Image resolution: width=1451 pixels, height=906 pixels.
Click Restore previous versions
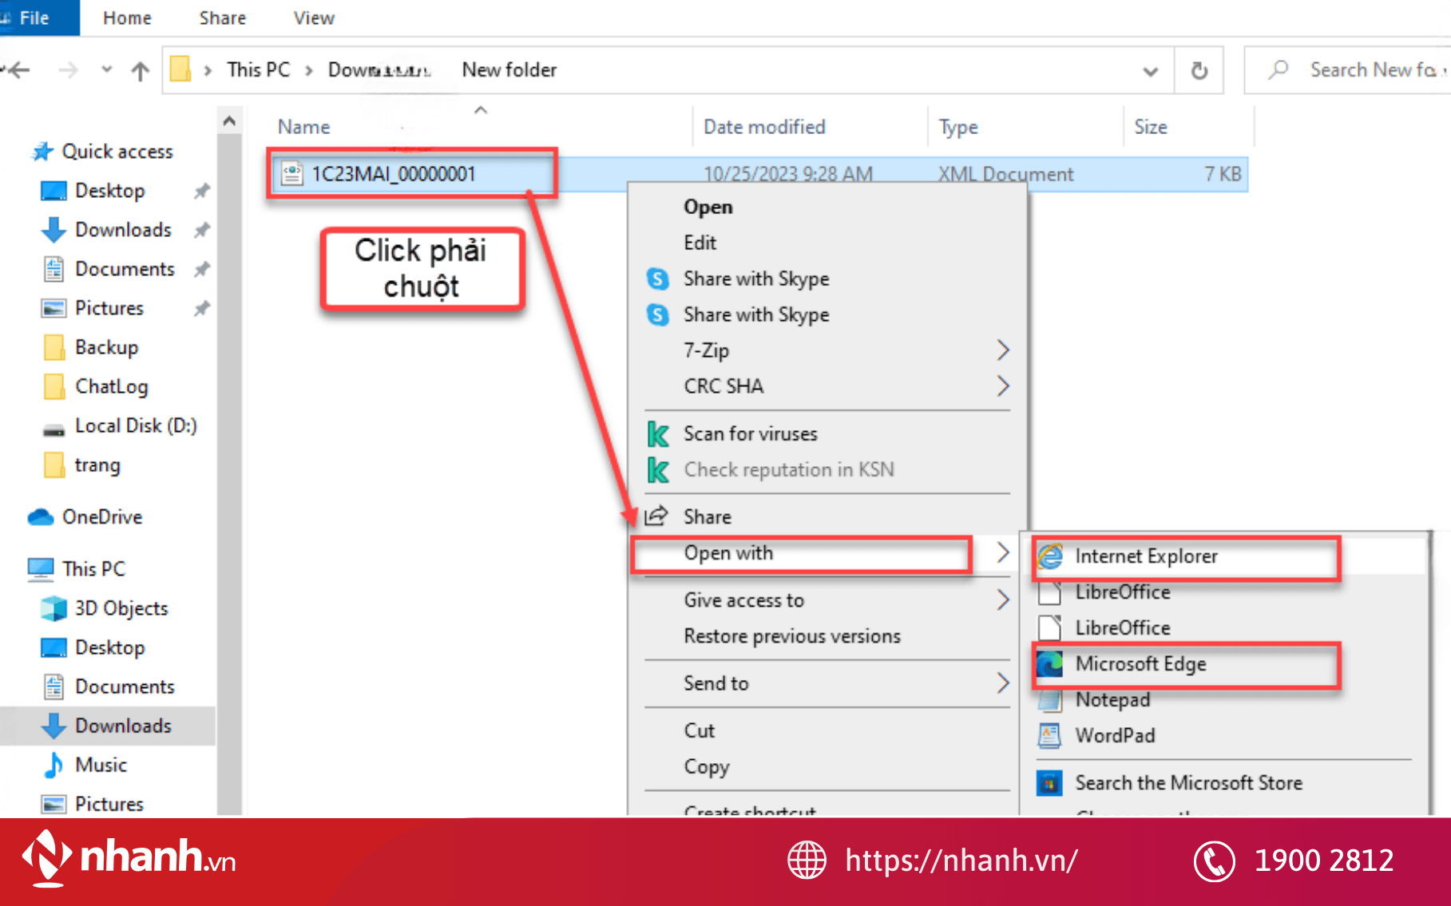tap(791, 636)
